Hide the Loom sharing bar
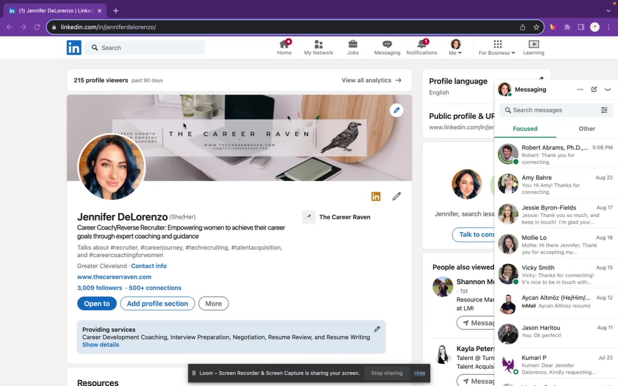This screenshot has width=618, height=386. click(420, 373)
